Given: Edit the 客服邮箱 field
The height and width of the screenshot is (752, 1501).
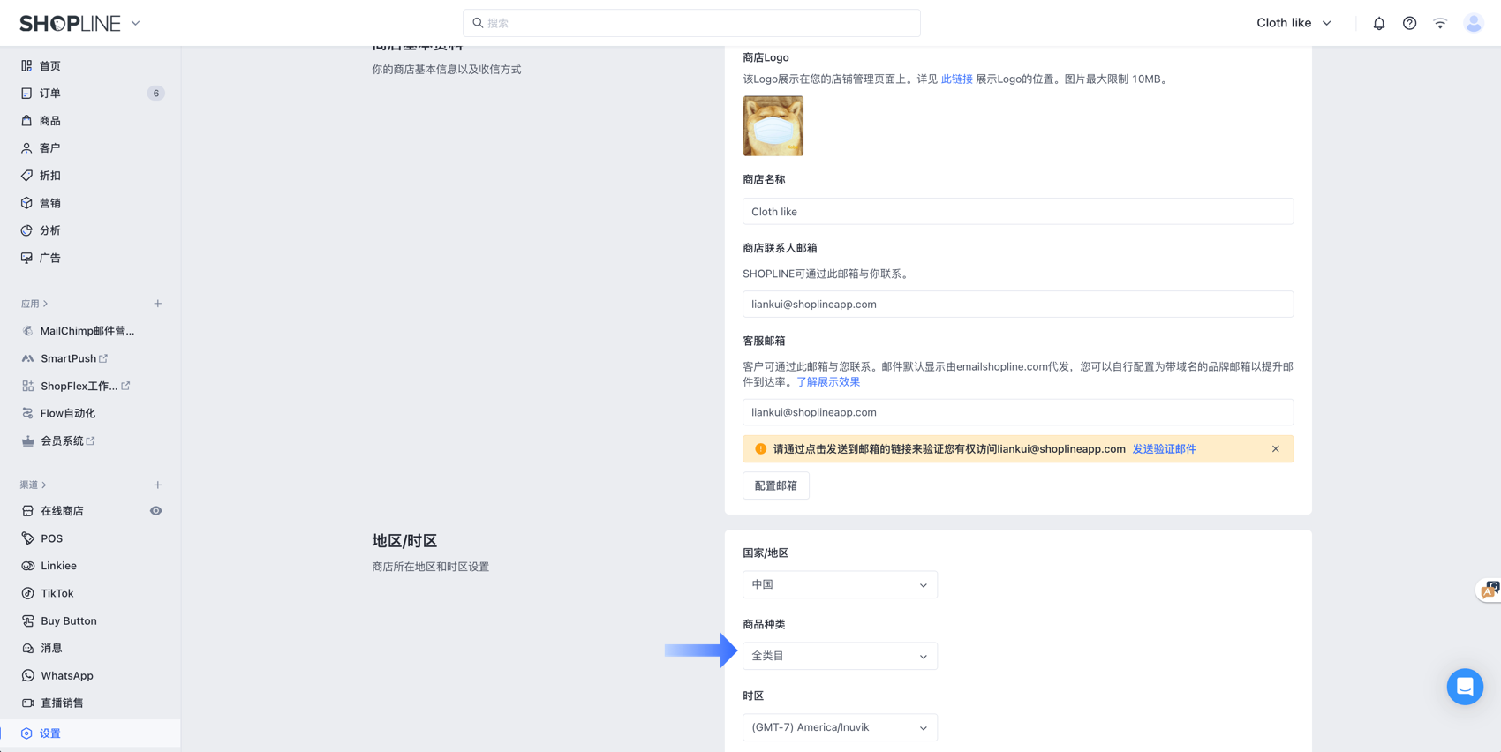Looking at the screenshot, I should (1018, 412).
